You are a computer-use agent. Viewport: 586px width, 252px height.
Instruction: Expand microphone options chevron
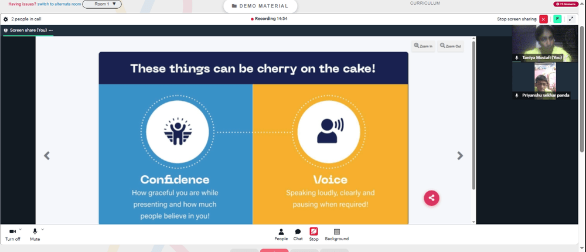(x=42, y=229)
